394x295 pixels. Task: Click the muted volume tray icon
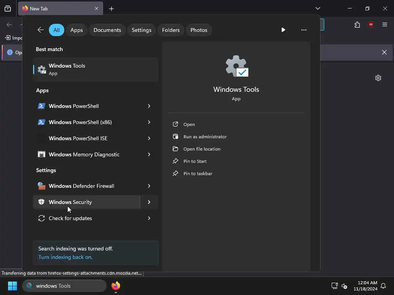click(344, 286)
